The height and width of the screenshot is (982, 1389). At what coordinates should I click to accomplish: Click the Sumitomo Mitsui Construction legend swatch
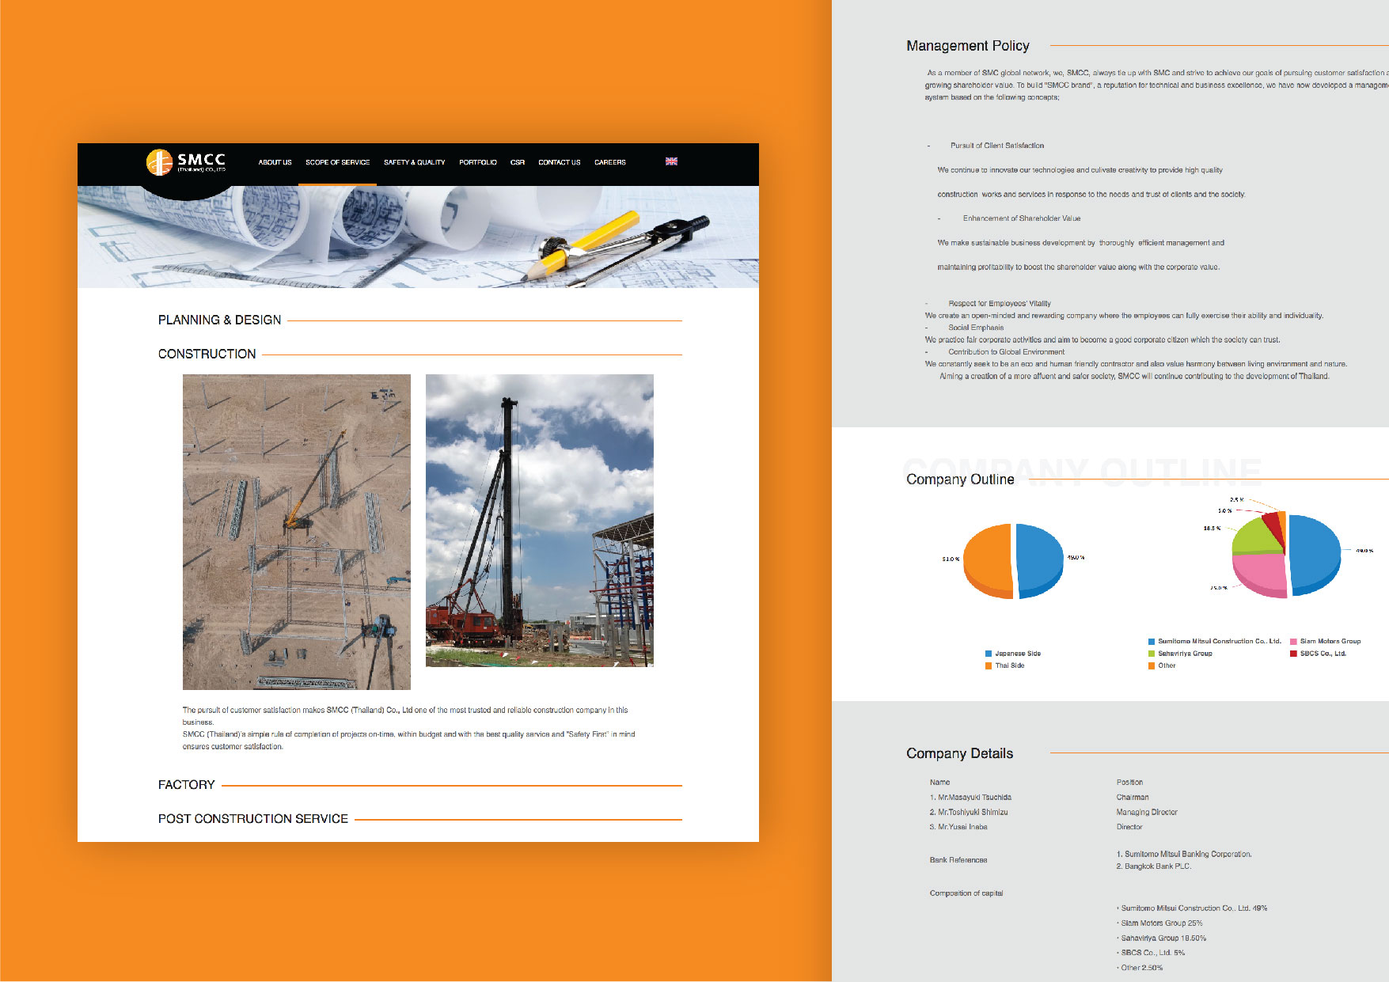[1152, 642]
